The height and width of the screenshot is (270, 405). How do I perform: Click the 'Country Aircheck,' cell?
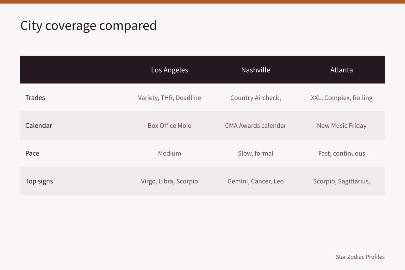click(256, 98)
